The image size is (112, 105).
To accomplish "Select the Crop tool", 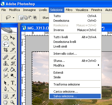I will (5, 50).
